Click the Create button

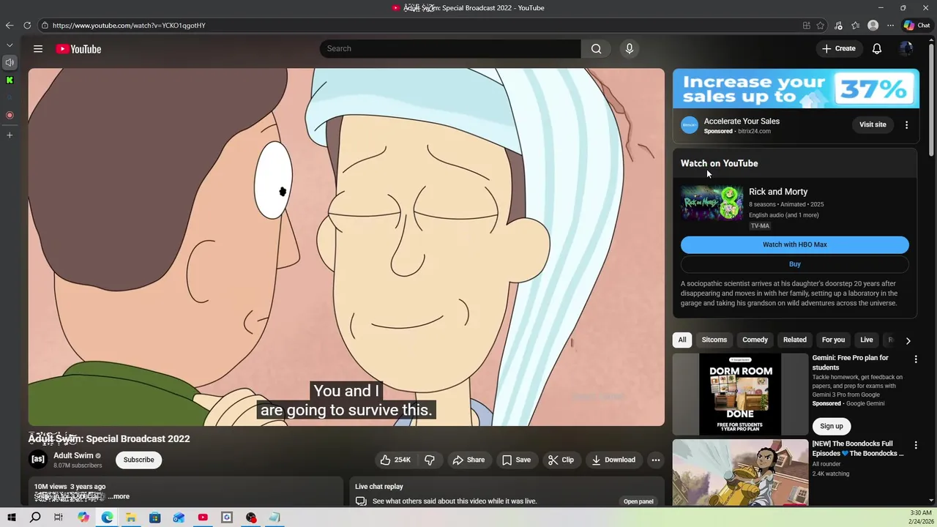(x=838, y=49)
